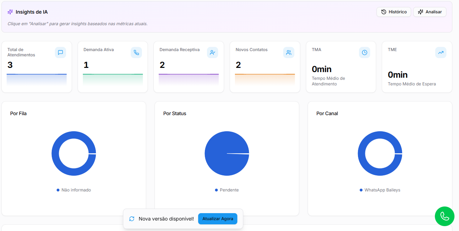Click the Por Status chart title
459x231 pixels.
175,113
